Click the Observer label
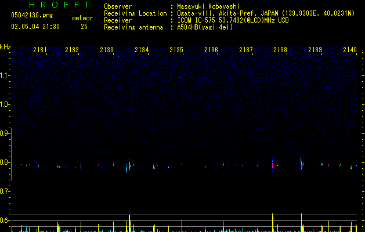365x232 pixels. click(x=118, y=6)
